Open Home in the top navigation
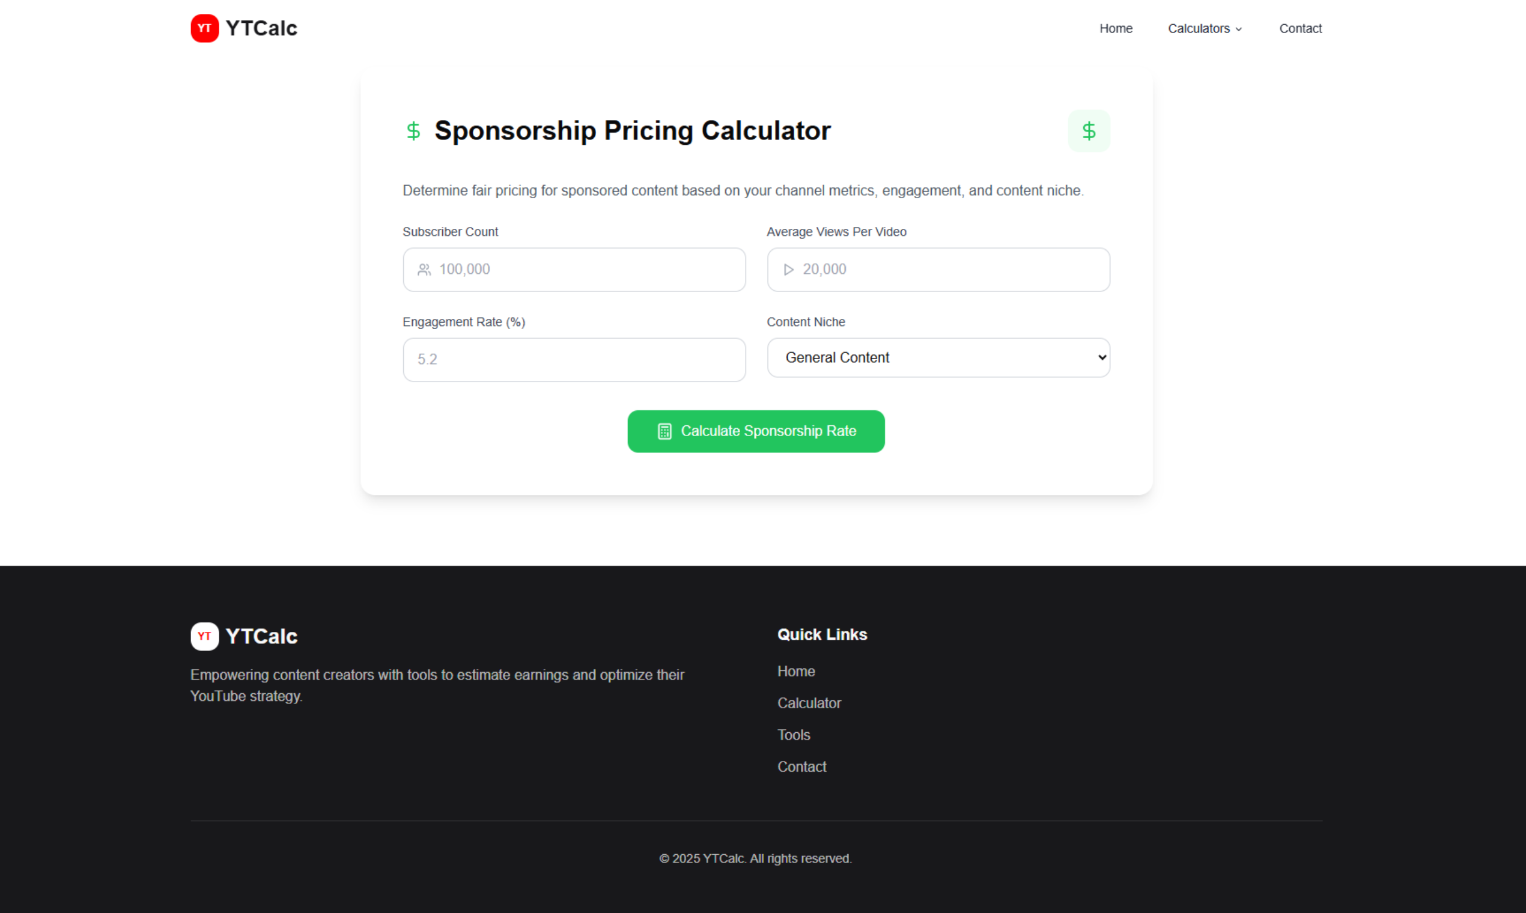This screenshot has height=913, width=1526. pos(1116,28)
